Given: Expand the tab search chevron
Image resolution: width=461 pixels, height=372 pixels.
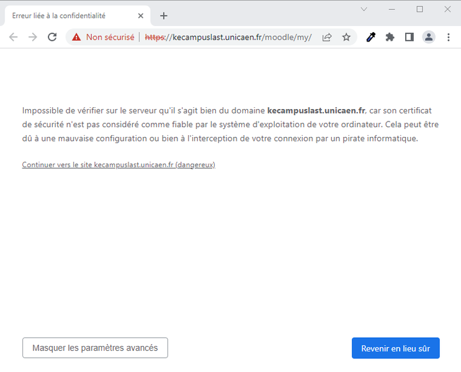Looking at the screenshot, I should click(x=364, y=9).
